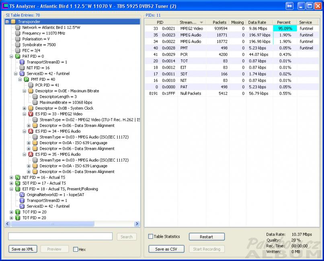Click the blue S icon for ServiceID = 42 under EIT
324x261 pixels.
22,206
